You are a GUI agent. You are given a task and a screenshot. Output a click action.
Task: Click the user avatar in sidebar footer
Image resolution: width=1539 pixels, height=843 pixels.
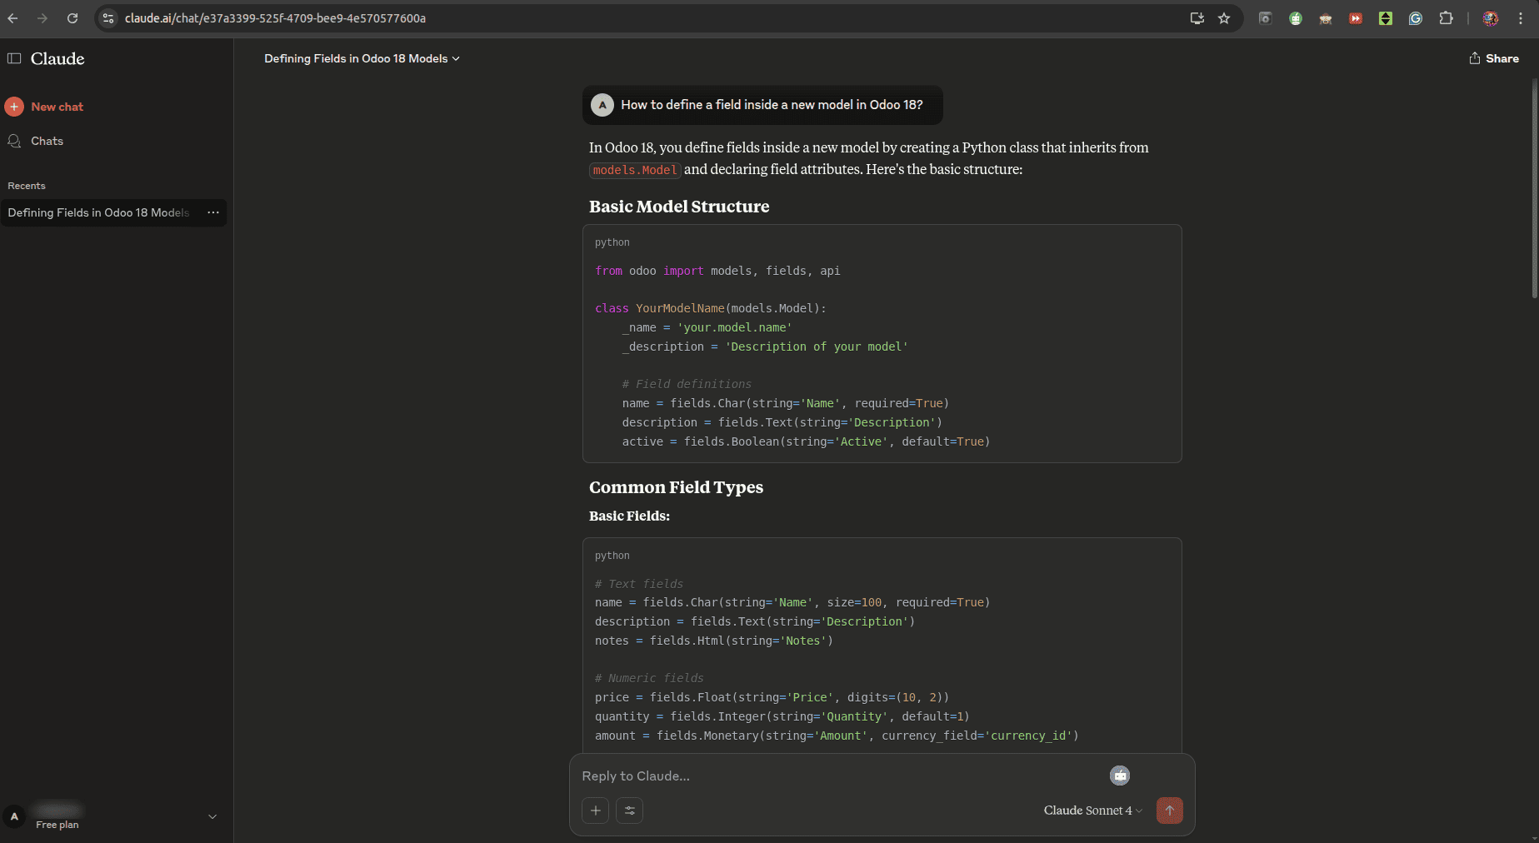coord(14,816)
